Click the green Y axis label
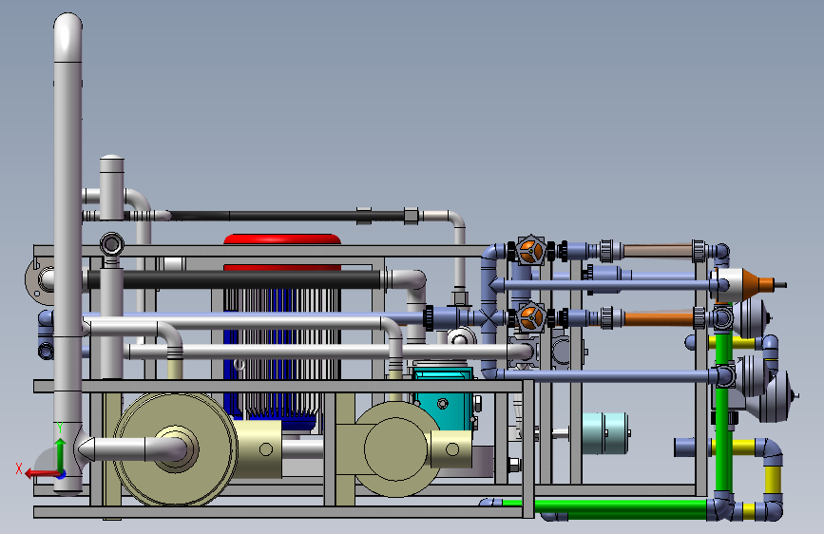The height and width of the screenshot is (534, 824). point(60,428)
